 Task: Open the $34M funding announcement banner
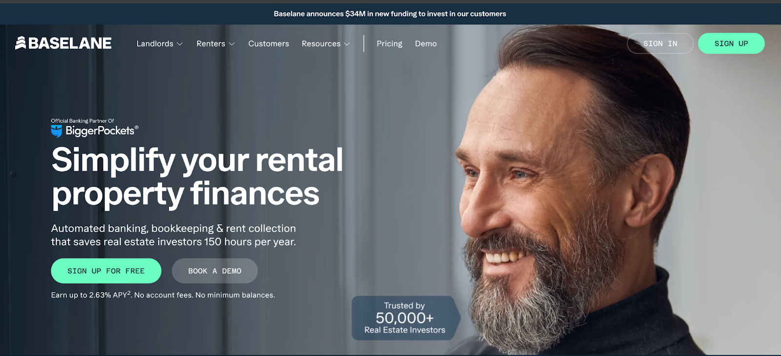(x=390, y=14)
